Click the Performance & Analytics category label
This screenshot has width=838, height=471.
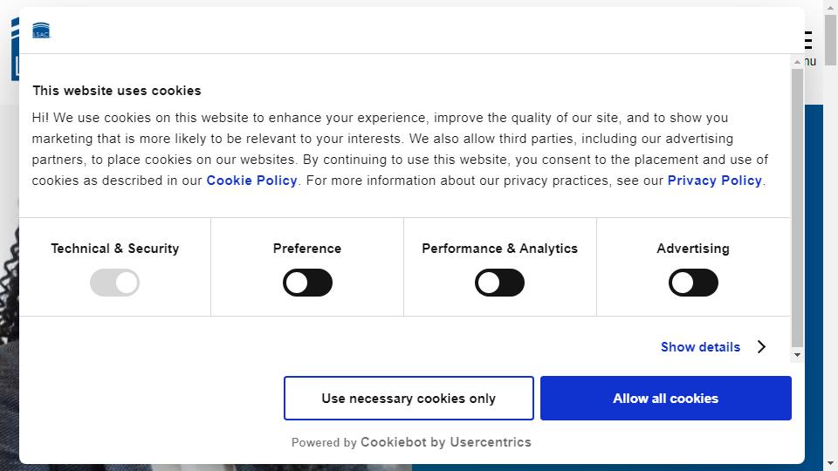[x=499, y=249]
